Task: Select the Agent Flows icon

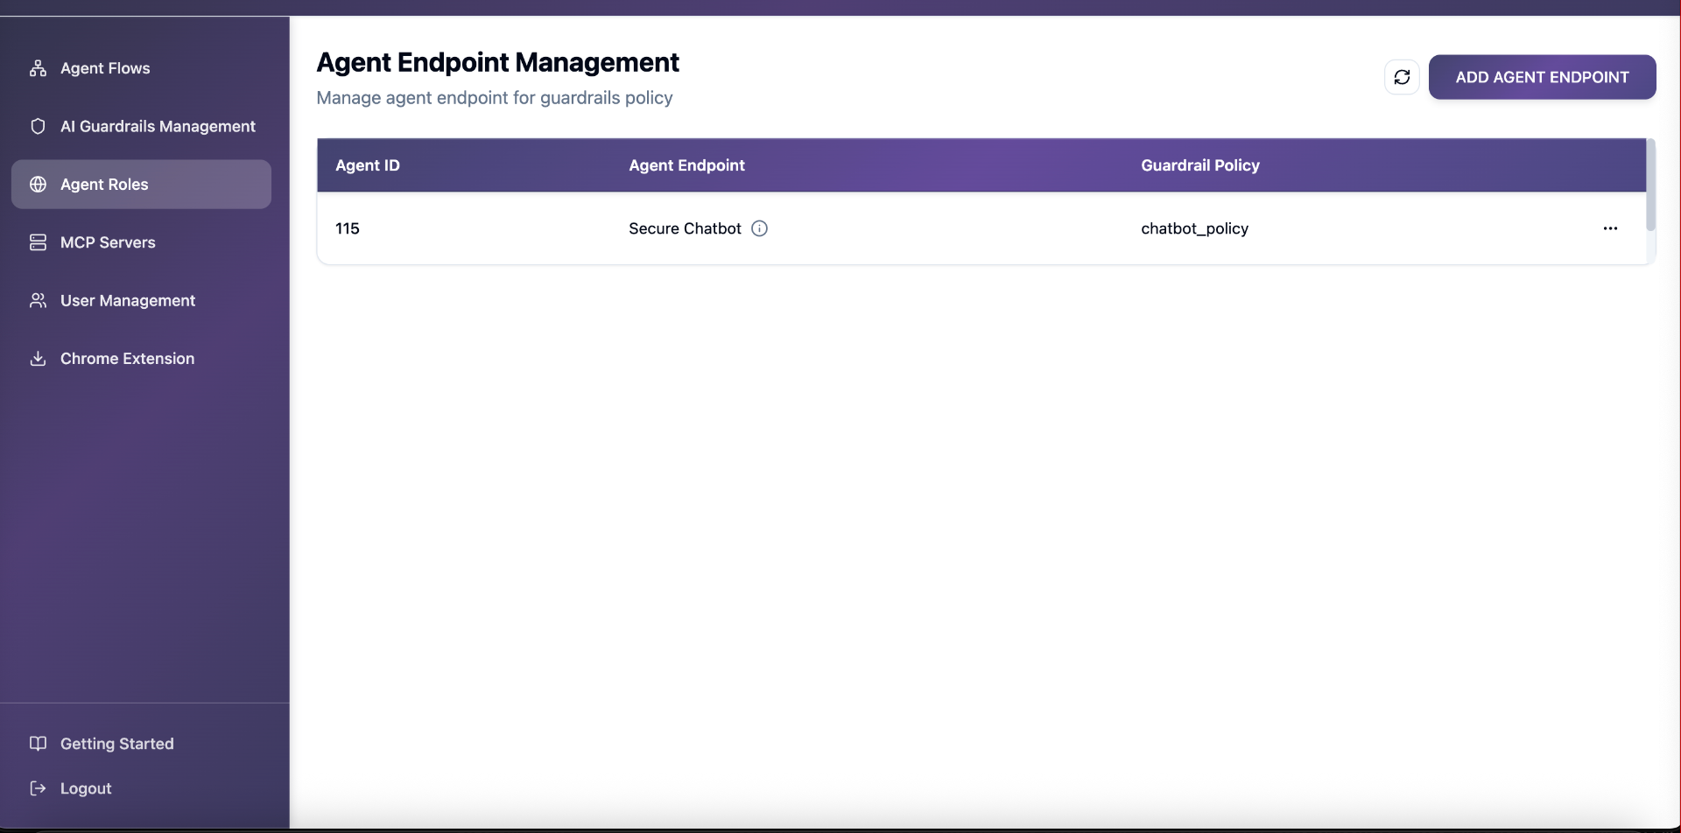Action: 39,67
